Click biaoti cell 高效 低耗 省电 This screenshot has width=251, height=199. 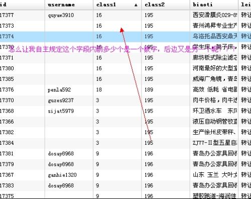[x=215, y=89]
